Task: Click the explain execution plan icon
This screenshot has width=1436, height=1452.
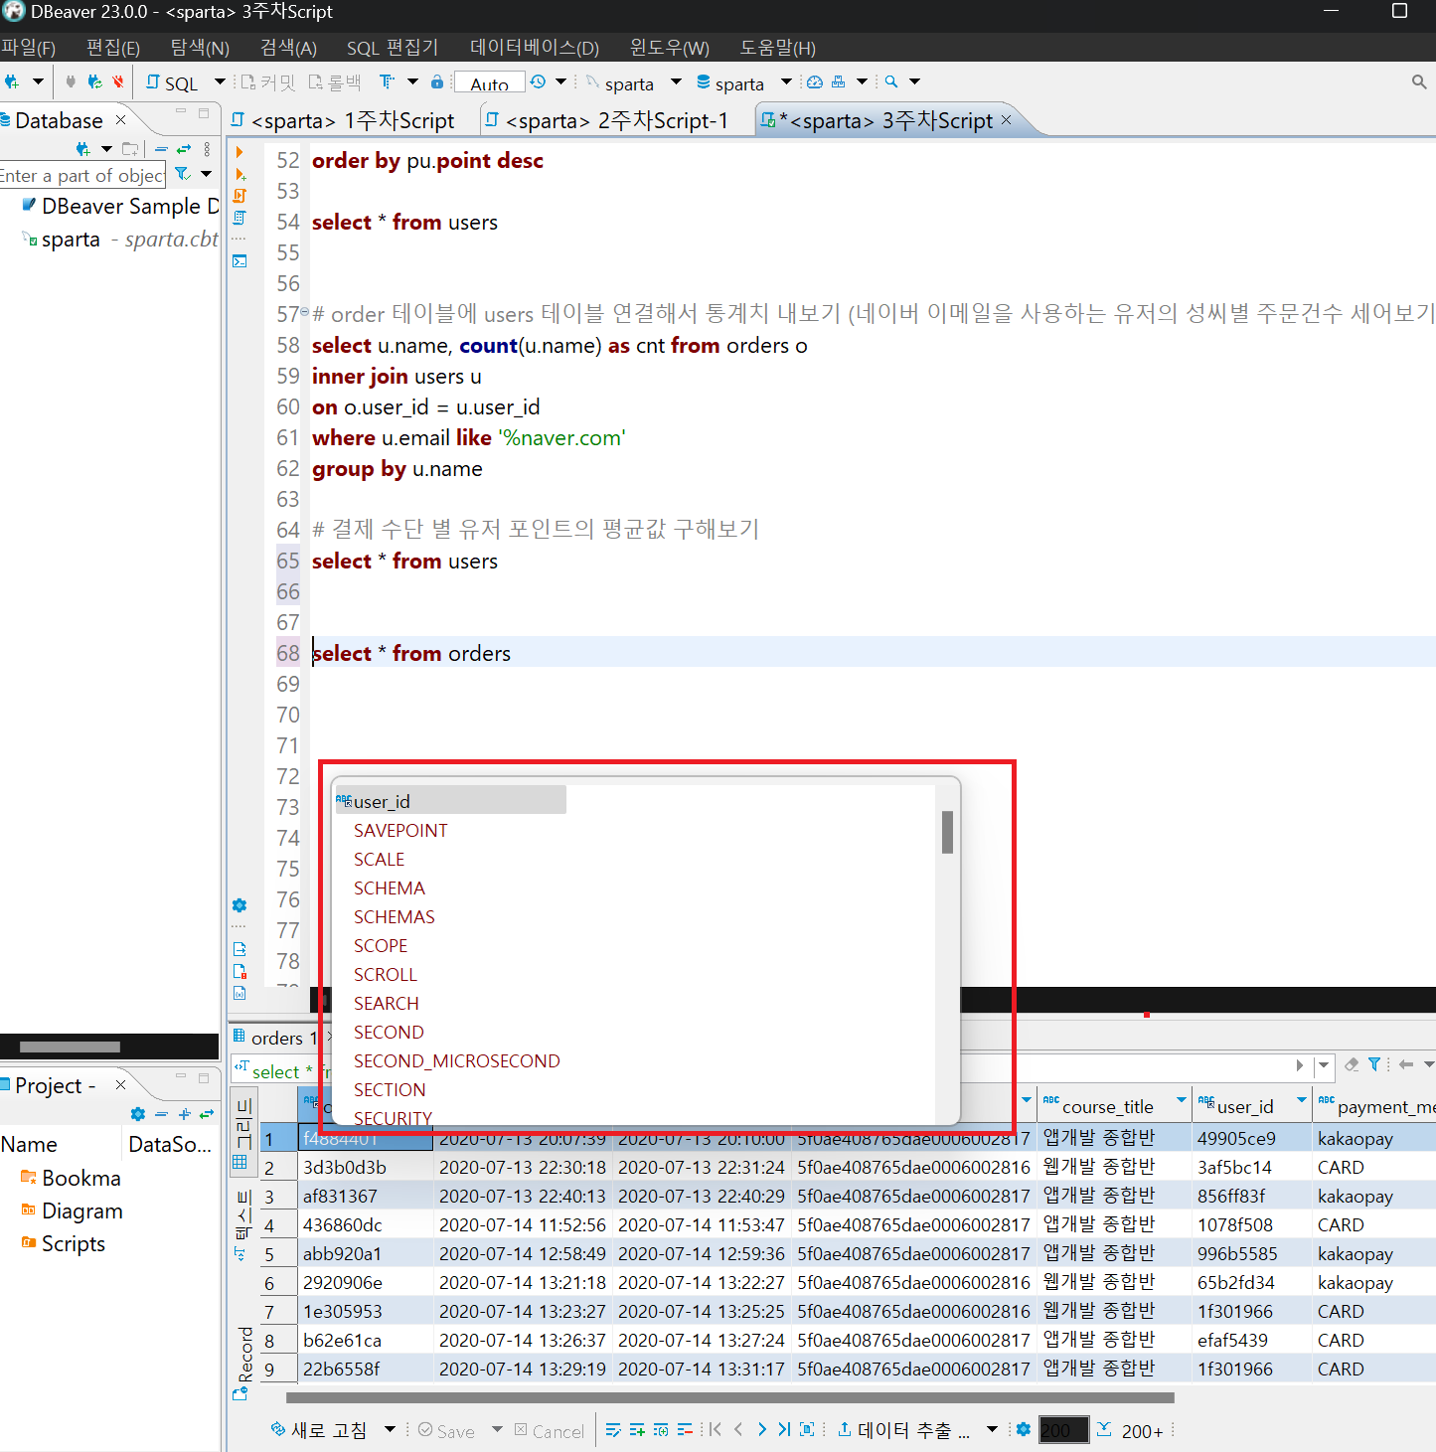Action: pos(239,218)
